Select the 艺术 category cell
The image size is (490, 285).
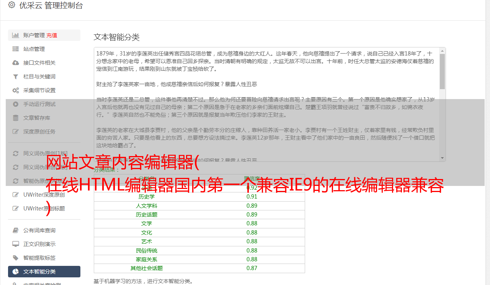tap(147, 241)
